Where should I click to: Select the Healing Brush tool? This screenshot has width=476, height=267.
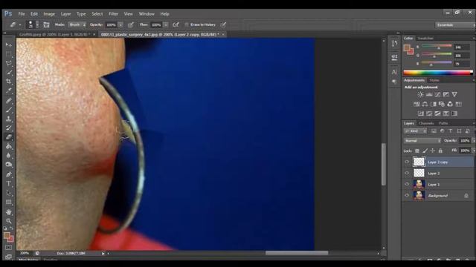click(9, 101)
